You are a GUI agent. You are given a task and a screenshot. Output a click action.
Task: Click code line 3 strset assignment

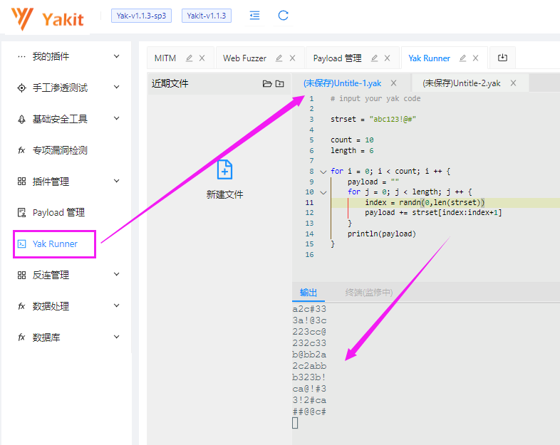(x=373, y=119)
